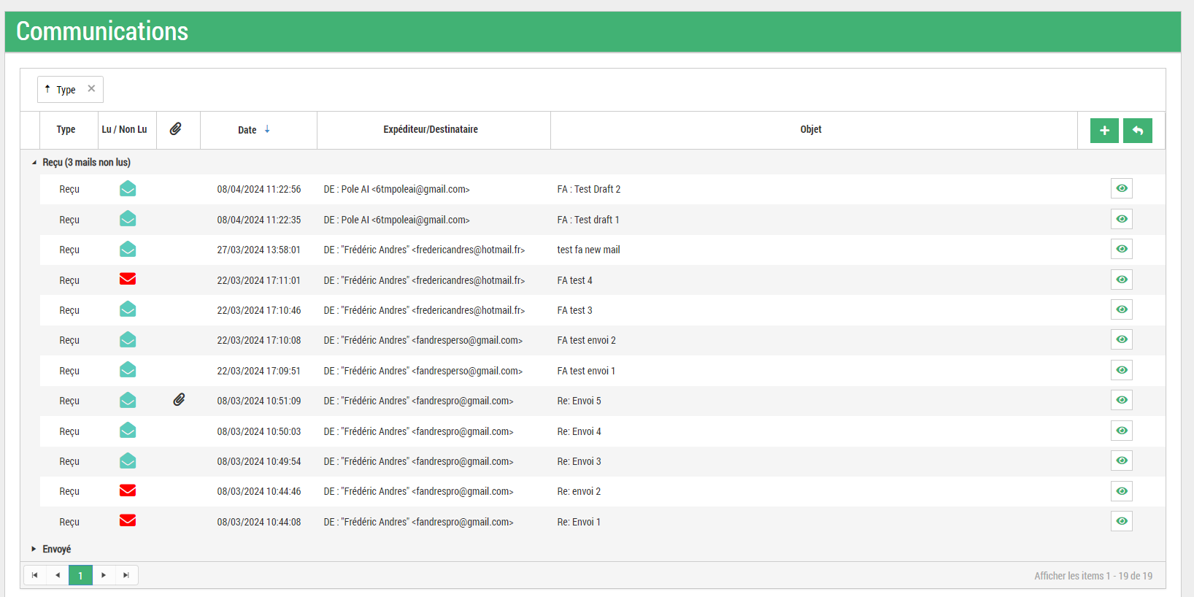Click eye icon on Re: Envoi 3 row
Screen dimensions: 1194x597
pos(1121,461)
